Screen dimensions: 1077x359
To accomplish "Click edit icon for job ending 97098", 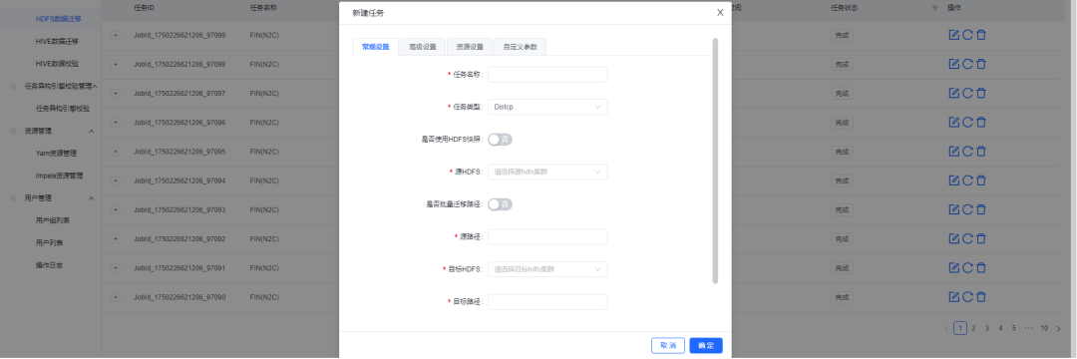I will click(x=953, y=64).
